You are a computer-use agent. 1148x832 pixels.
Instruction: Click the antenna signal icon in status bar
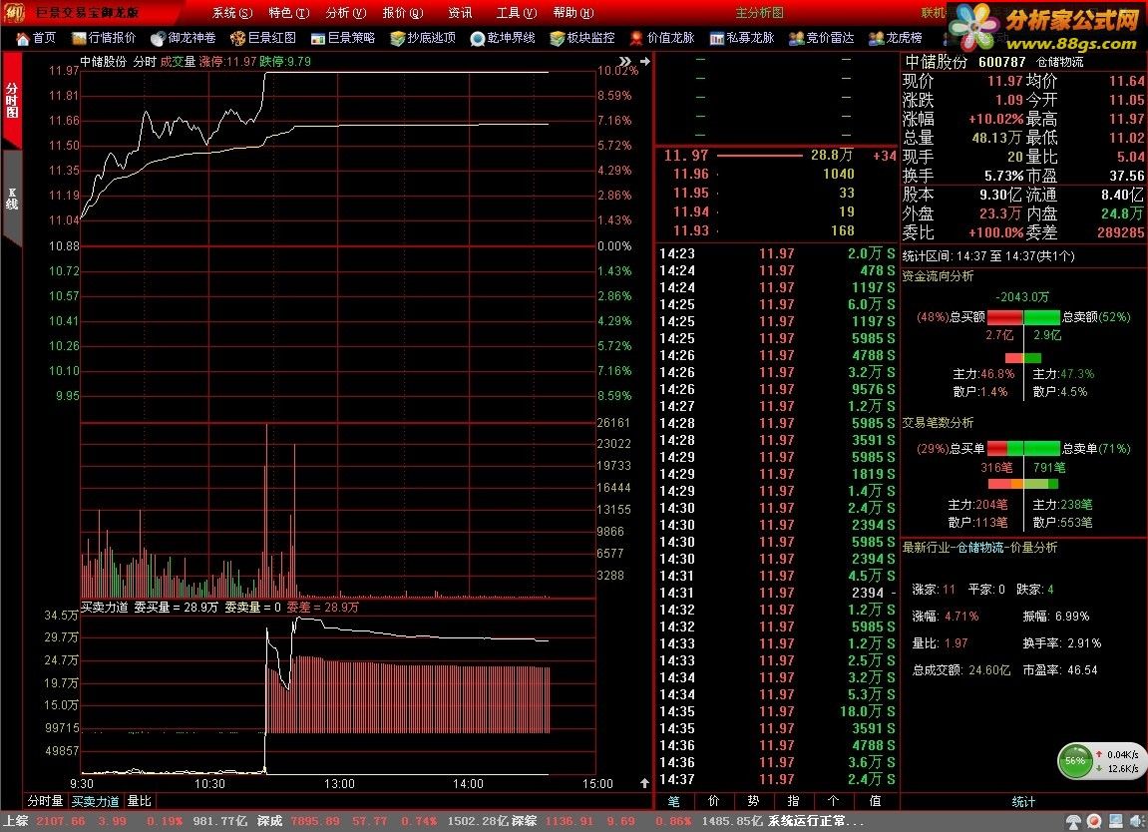coord(1073,822)
